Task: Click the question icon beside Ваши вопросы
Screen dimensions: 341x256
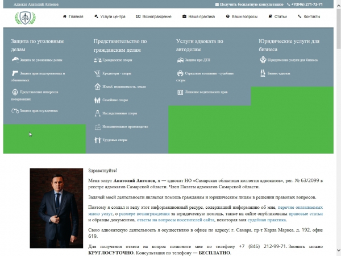Action: click(228, 16)
